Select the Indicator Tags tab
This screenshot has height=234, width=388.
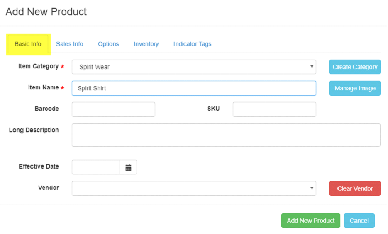pyautogui.click(x=192, y=44)
